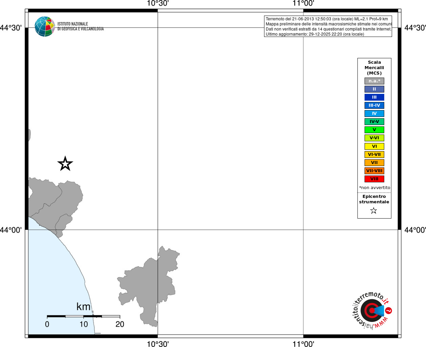Click the ISTITUTO NAZIONALE DI GEOFISICA text
426x347 pixels.
coord(80,26)
